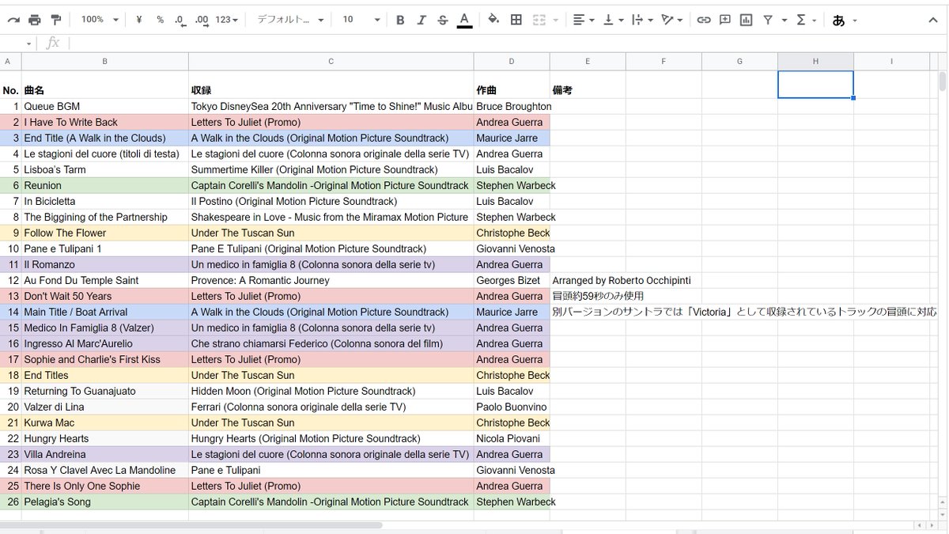Click the merge cells icon
Screen dimensions: 949x534
tap(539, 20)
